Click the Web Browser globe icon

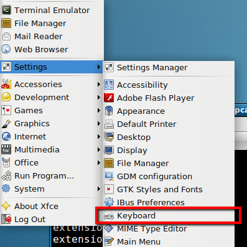point(6,49)
